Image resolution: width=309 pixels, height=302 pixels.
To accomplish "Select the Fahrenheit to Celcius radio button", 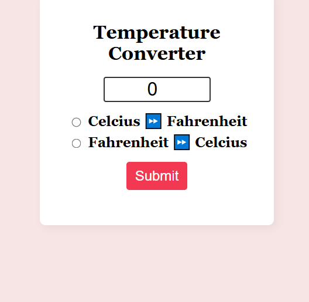I will click(76, 144).
